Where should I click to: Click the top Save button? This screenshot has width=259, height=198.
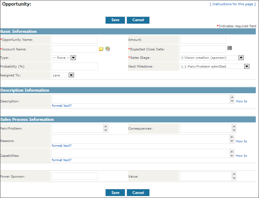(115, 20)
